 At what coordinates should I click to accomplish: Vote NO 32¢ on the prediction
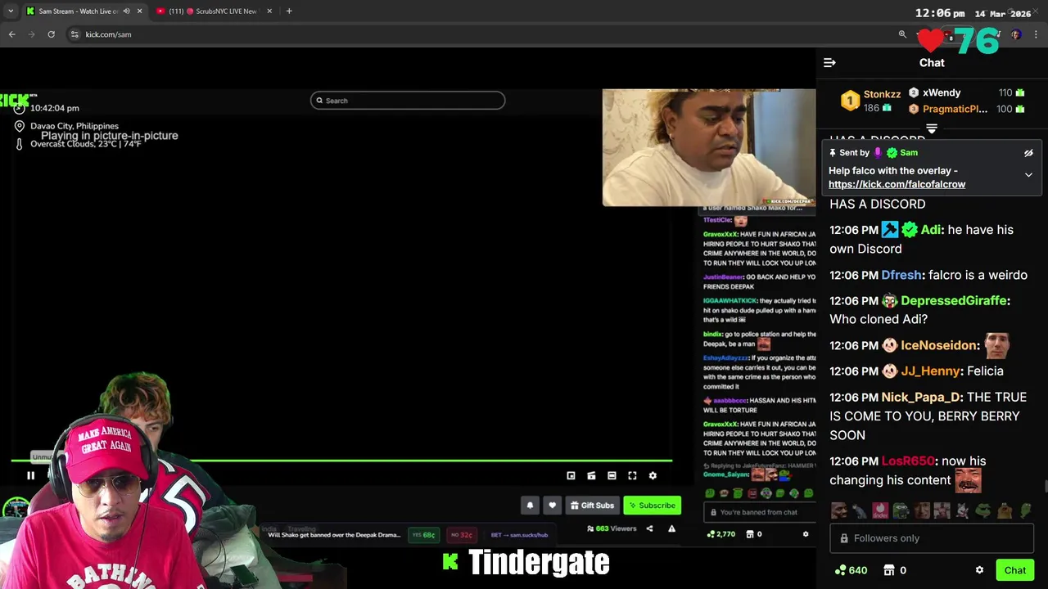(461, 535)
